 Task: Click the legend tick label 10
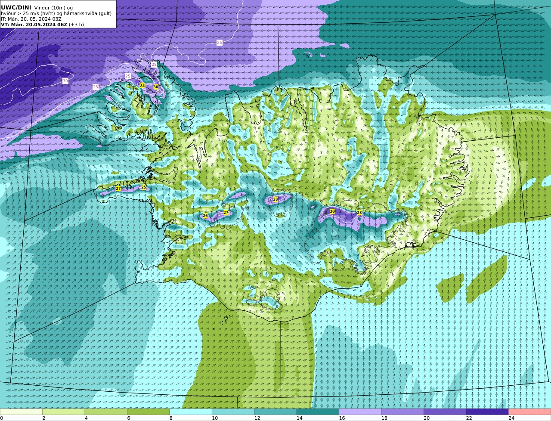click(215, 418)
